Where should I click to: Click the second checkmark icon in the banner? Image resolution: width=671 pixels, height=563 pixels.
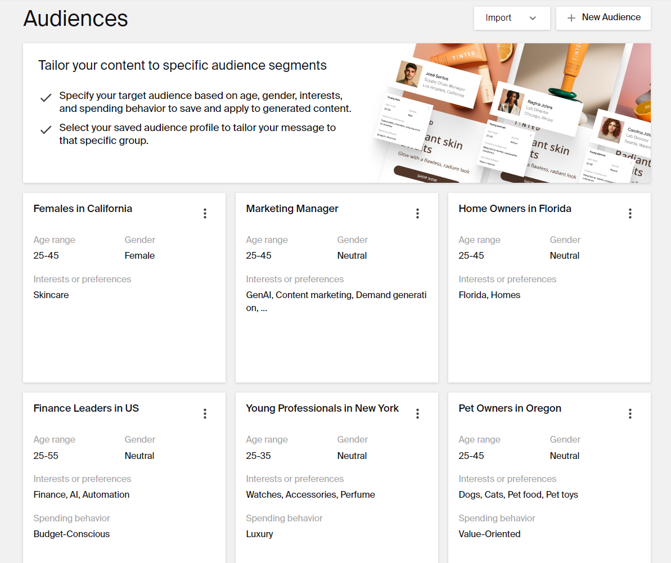pos(46,129)
